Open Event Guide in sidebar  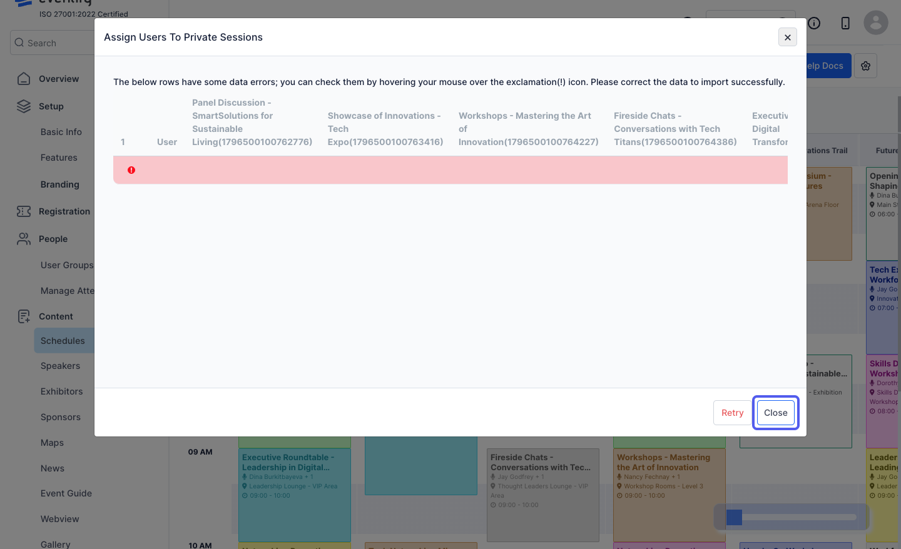66,493
